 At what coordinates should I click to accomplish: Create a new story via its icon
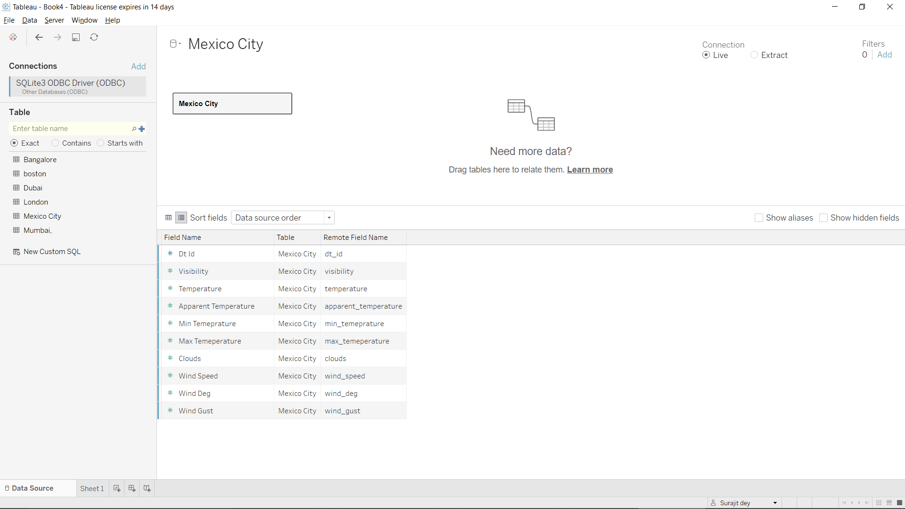click(x=147, y=488)
